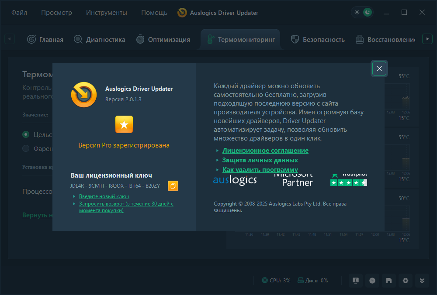Select the Фаренгейт radio button

26,149
